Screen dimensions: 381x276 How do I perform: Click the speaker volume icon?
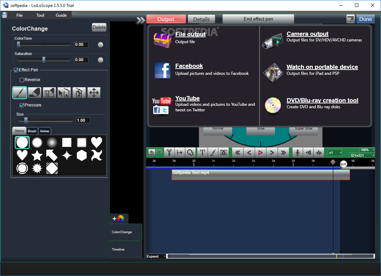308,152
